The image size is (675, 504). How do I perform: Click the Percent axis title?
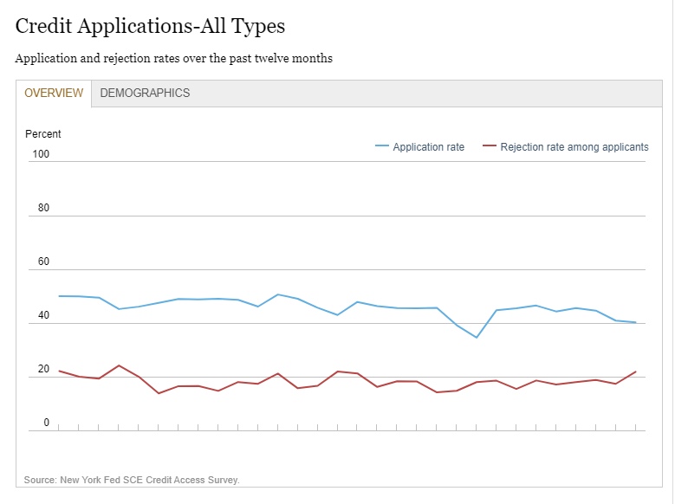click(x=43, y=134)
